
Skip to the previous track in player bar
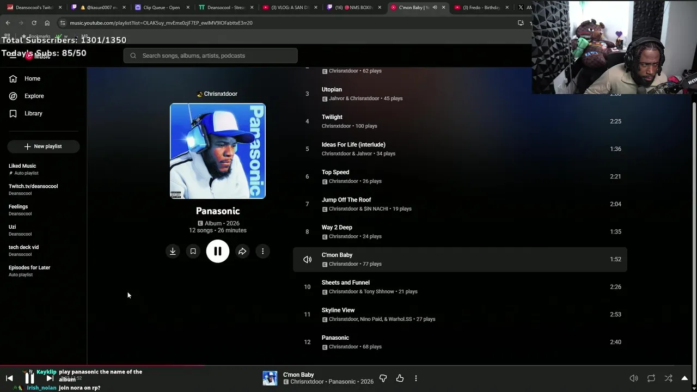[9, 378]
